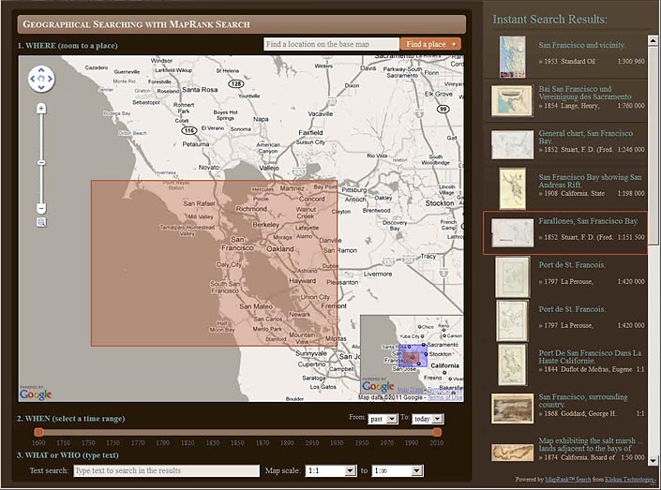Zoom in with the map plus button
Viewport: 661px width, 490px height.
point(41,109)
